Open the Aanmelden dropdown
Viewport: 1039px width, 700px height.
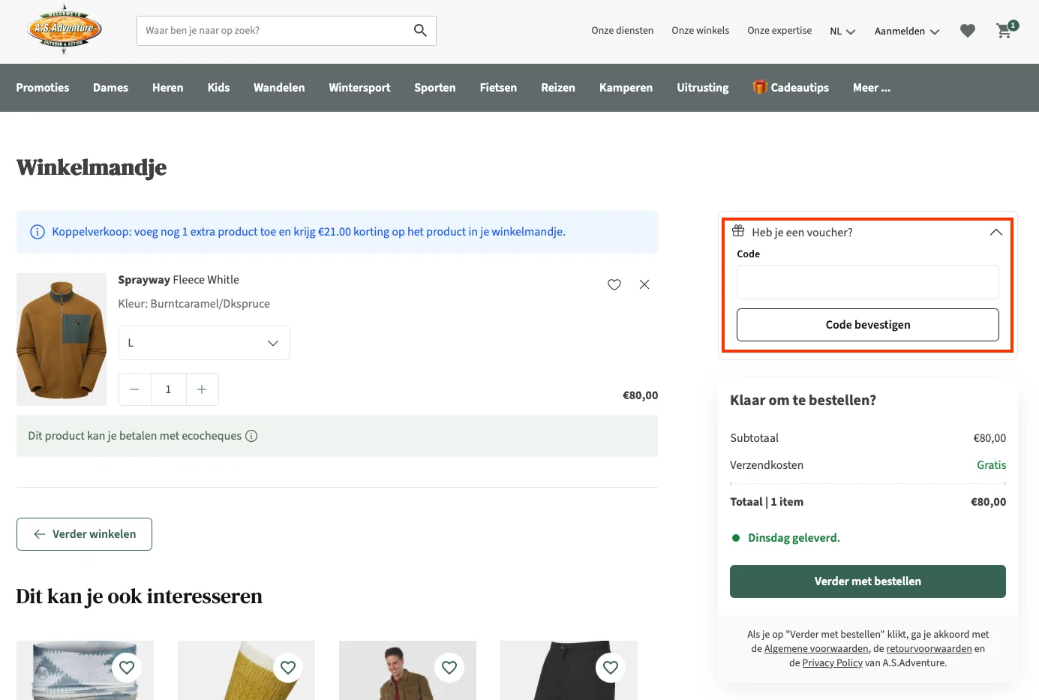[906, 32]
